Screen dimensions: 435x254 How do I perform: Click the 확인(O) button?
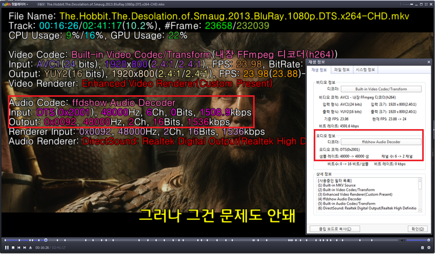[417, 229]
